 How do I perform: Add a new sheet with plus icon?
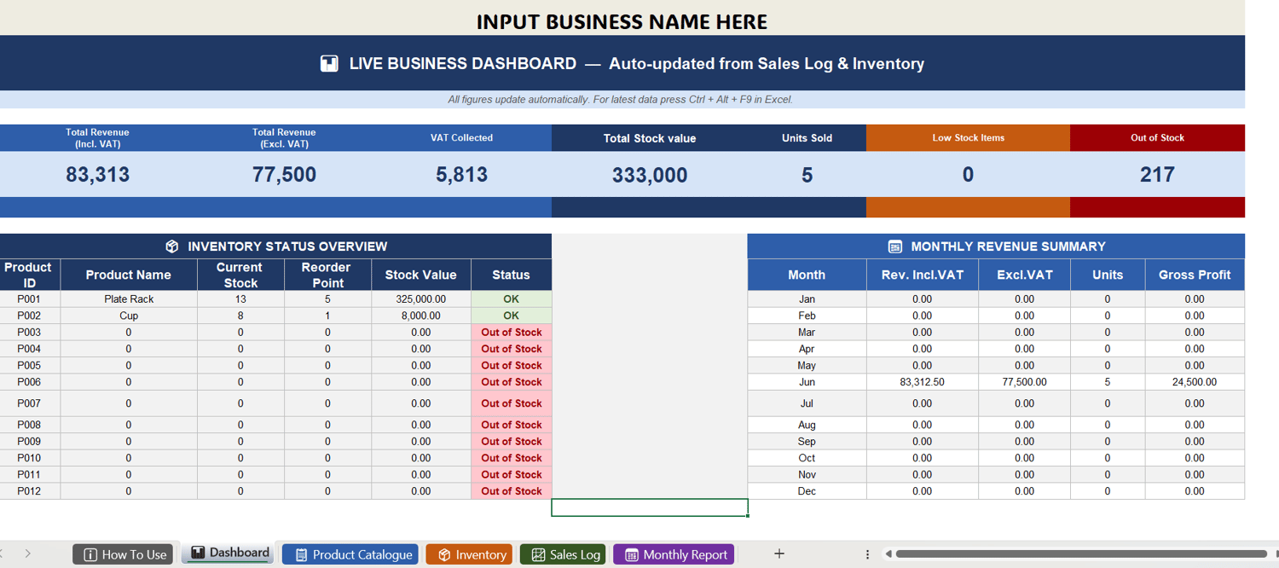(x=778, y=554)
